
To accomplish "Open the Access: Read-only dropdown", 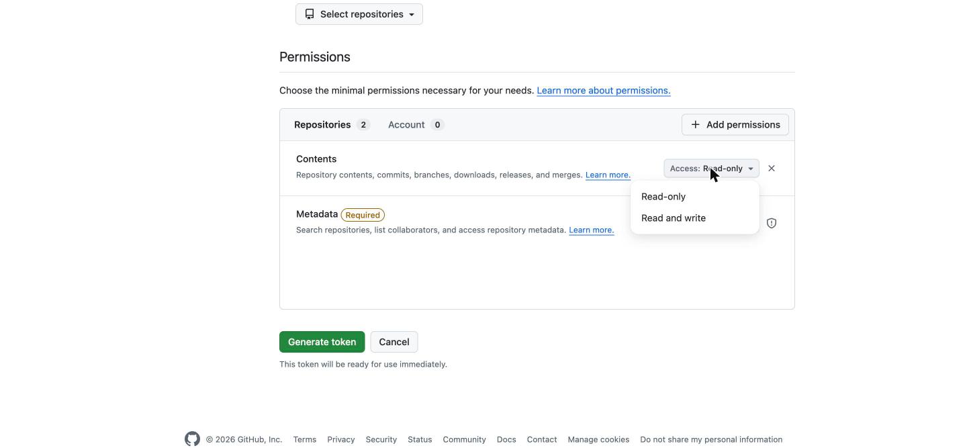I will [x=712, y=169].
